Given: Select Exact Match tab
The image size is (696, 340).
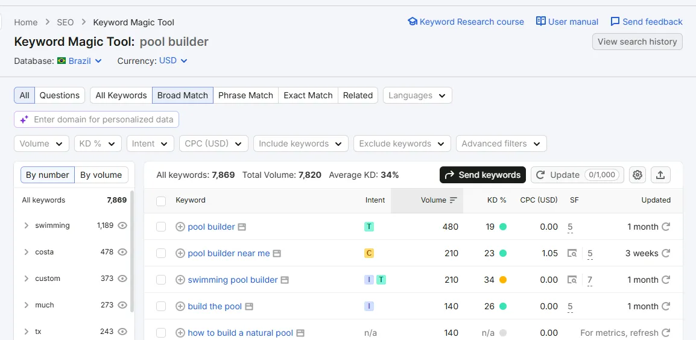Looking at the screenshot, I should pos(308,95).
